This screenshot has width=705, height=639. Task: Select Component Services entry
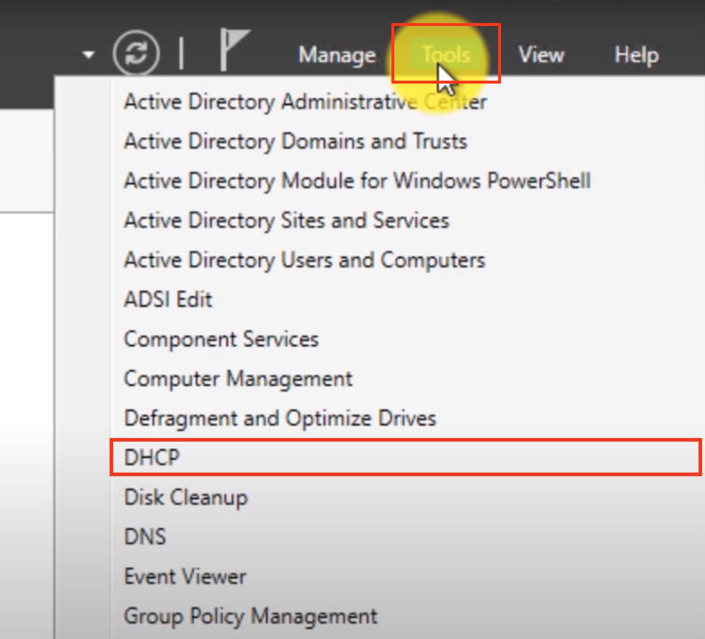point(221,339)
